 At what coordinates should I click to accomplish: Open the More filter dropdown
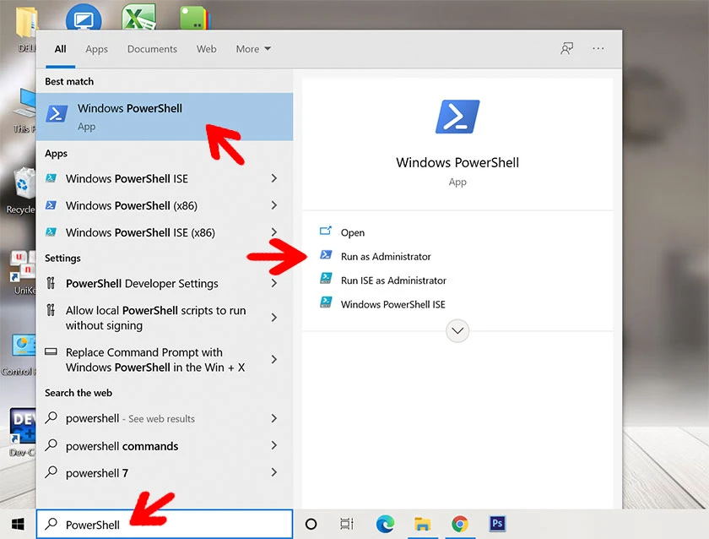pos(253,49)
